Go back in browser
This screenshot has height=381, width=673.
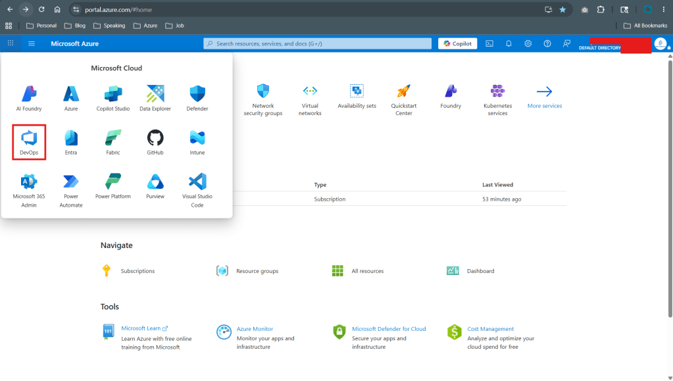(x=10, y=9)
